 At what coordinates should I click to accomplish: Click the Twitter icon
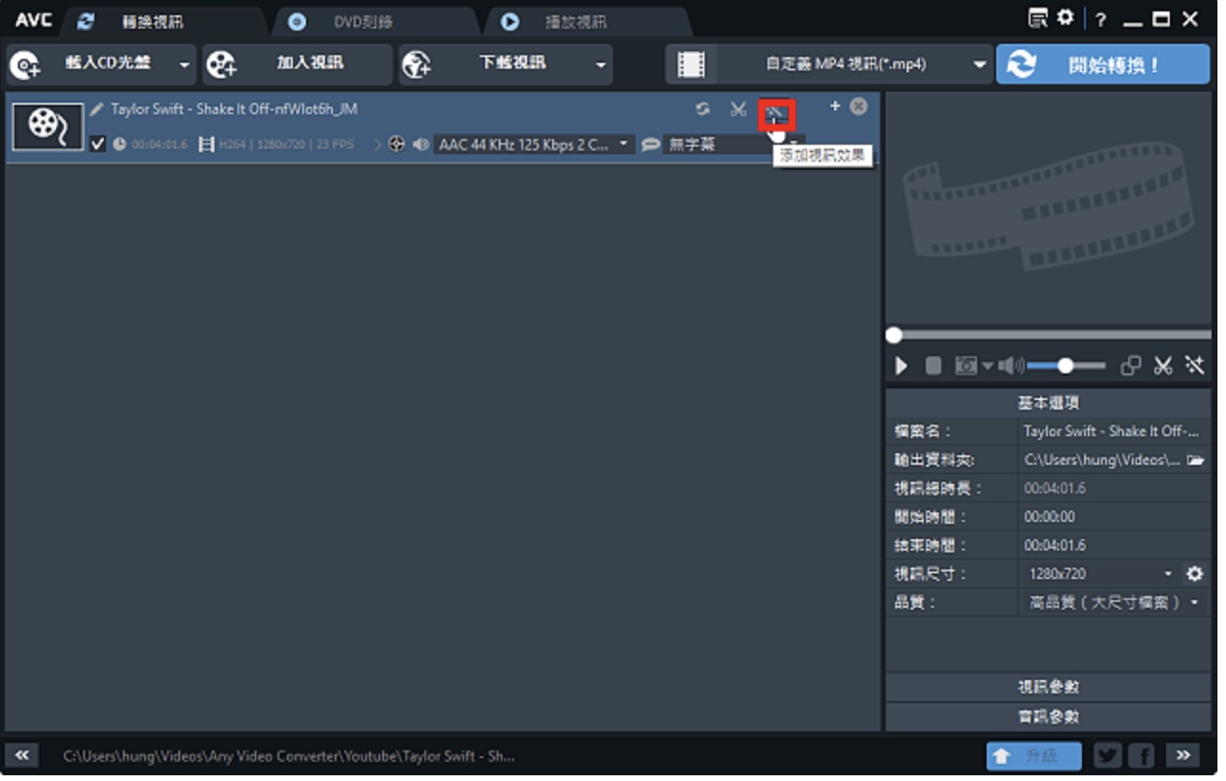click(1108, 755)
